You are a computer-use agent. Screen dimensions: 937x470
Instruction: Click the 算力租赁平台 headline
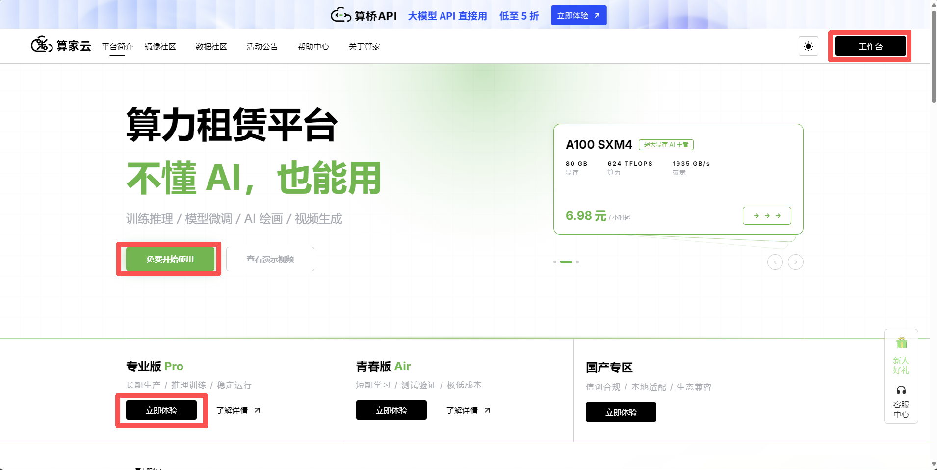(232, 125)
